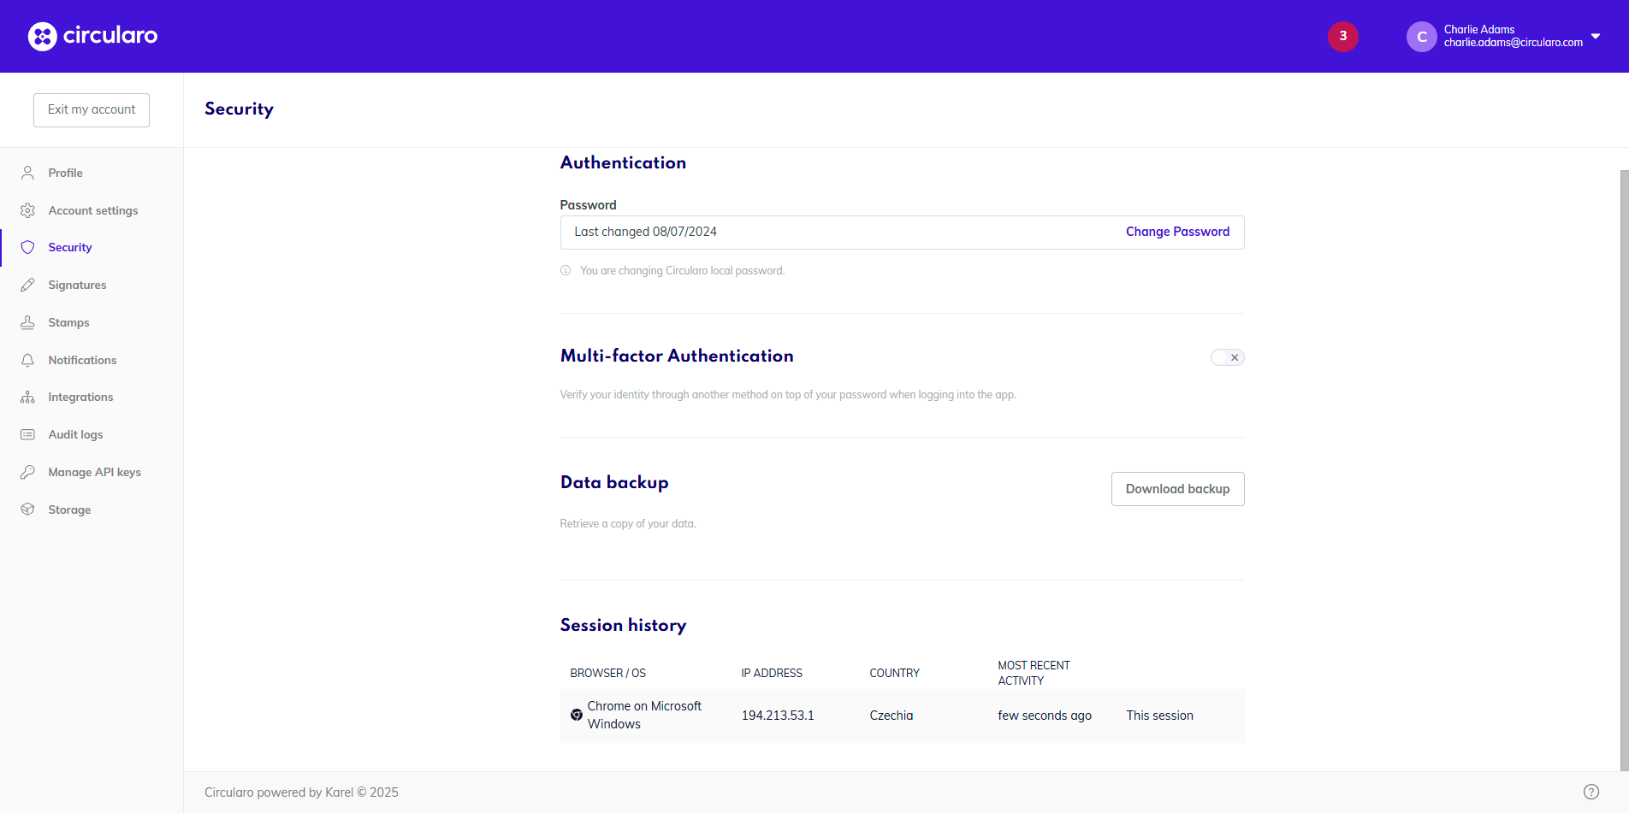Click the Change Password link
1629x813 pixels.
(x=1177, y=232)
